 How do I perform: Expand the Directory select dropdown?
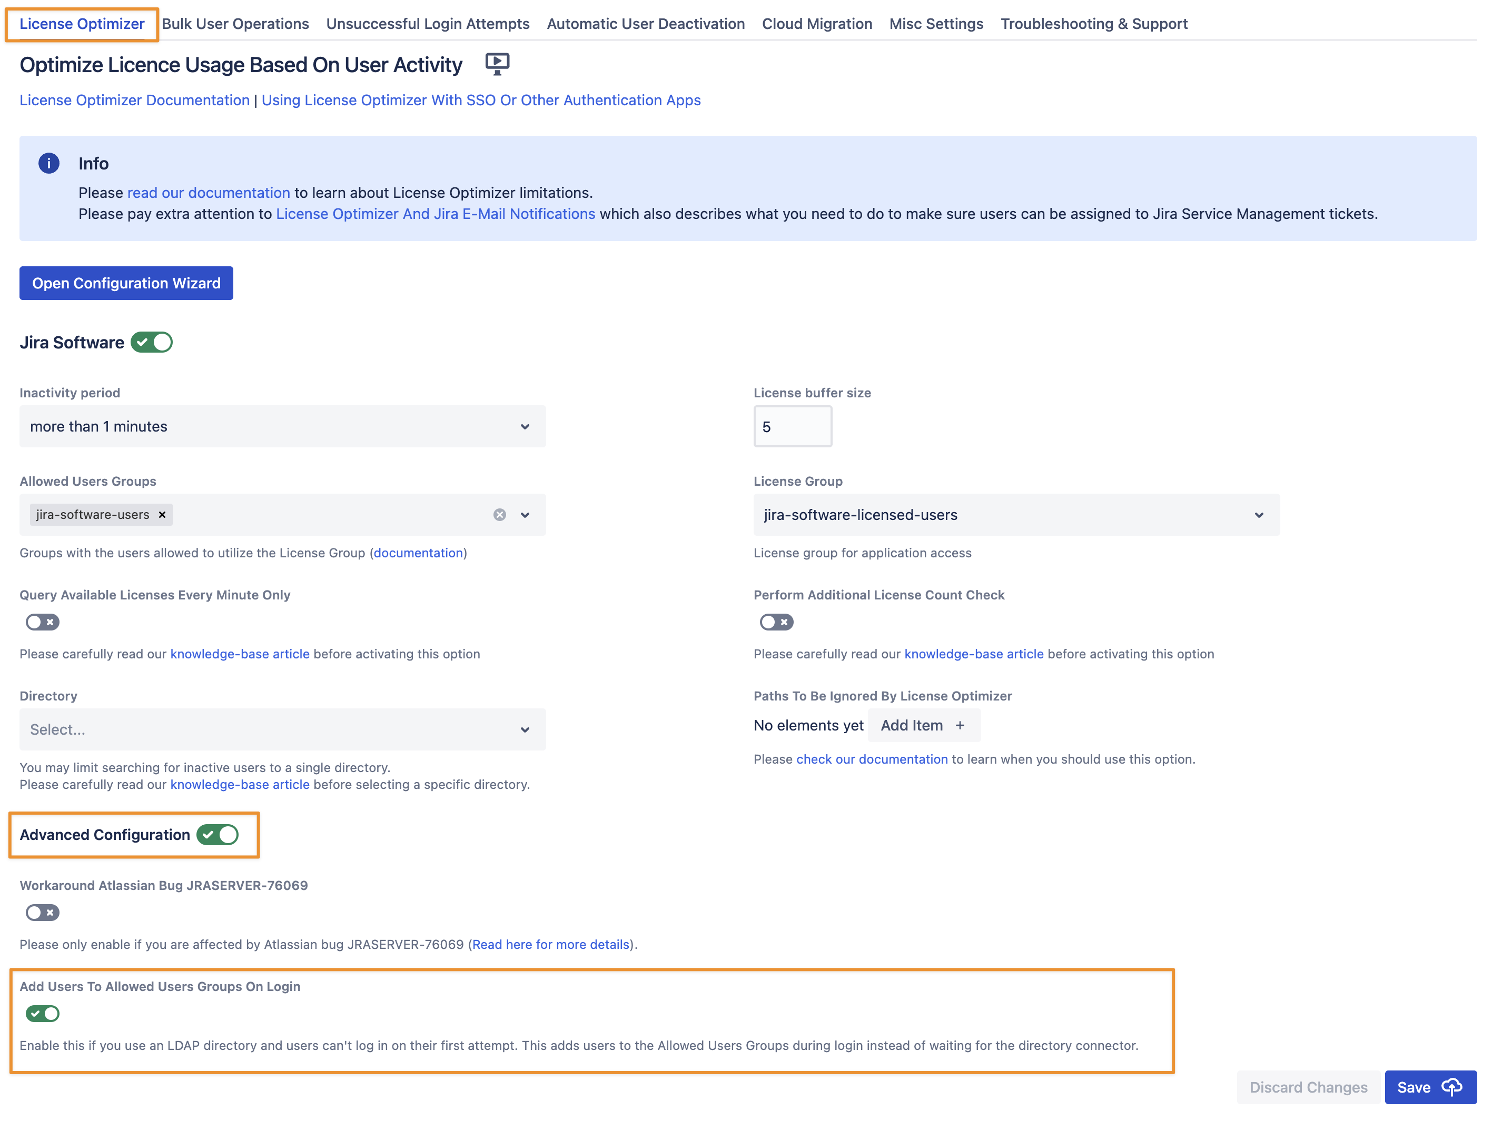click(282, 730)
